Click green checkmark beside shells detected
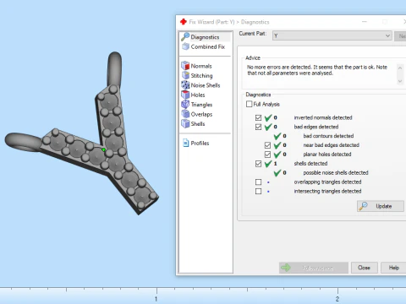Viewport: 406px width, 304px height. coord(268,164)
